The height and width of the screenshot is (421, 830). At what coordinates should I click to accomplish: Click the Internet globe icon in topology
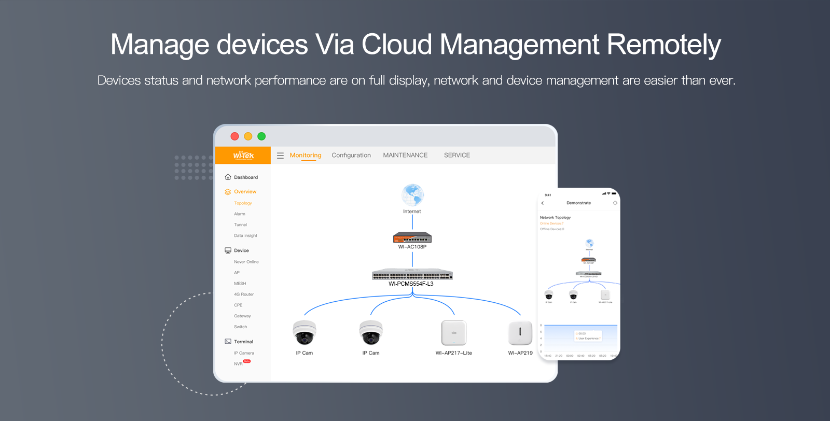click(412, 195)
